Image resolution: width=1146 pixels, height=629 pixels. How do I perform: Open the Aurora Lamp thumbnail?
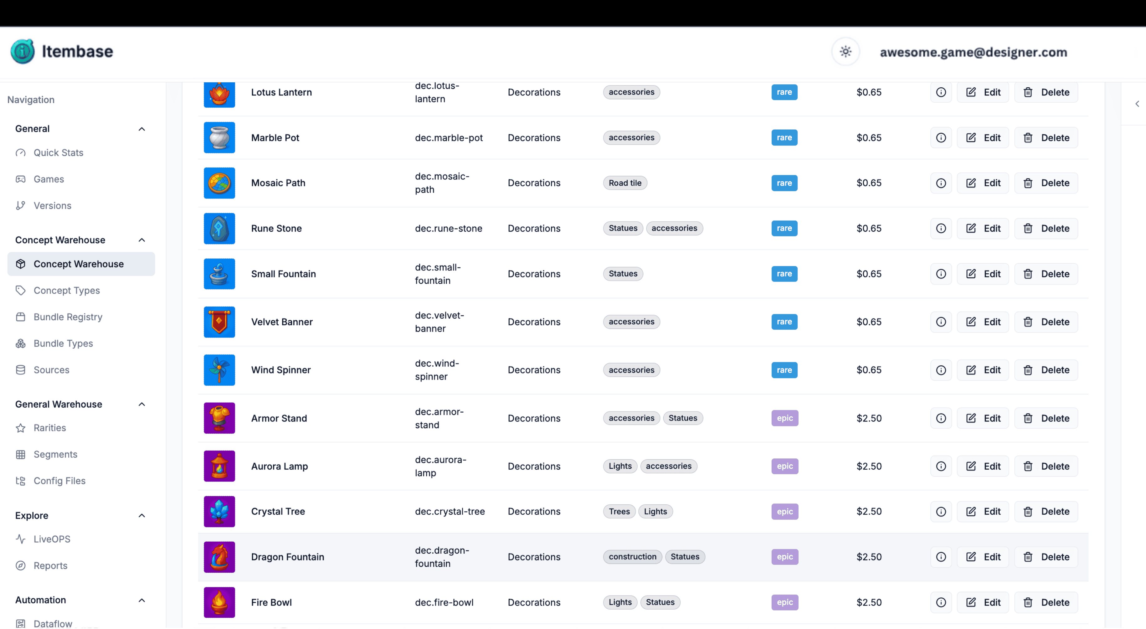(219, 466)
